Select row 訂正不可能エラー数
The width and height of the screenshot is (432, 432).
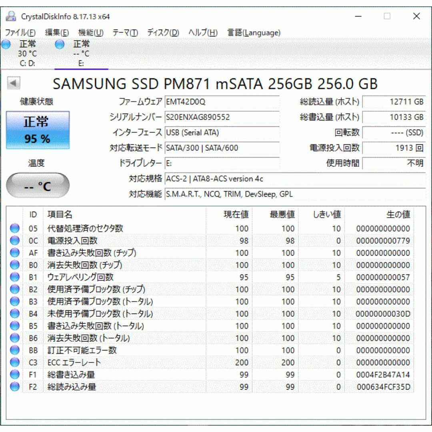(x=210, y=350)
